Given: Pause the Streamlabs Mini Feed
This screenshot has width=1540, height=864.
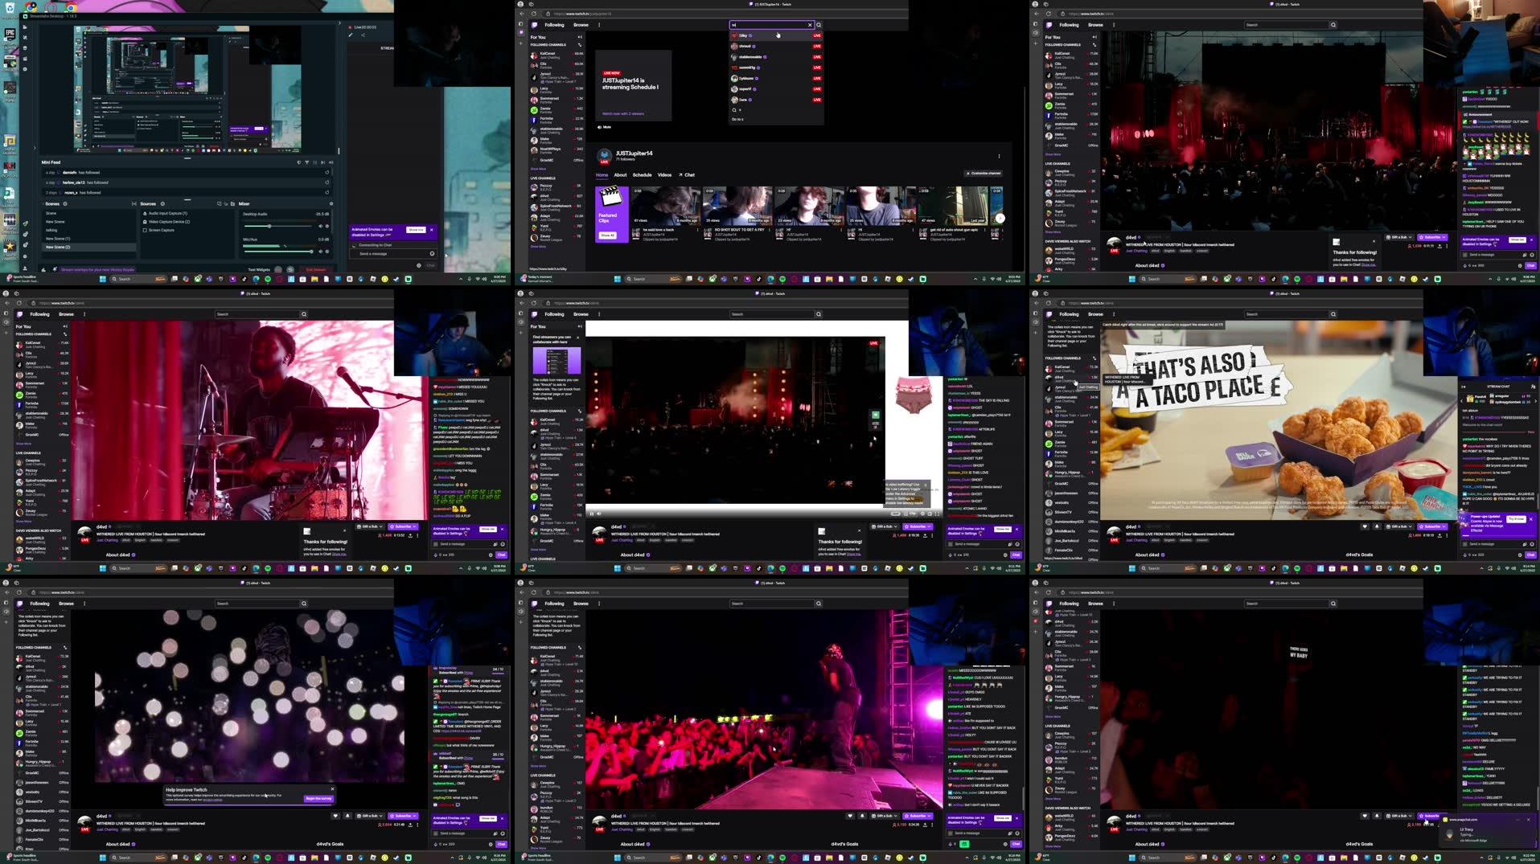Looking at the screenshot, I should [314, 162].
